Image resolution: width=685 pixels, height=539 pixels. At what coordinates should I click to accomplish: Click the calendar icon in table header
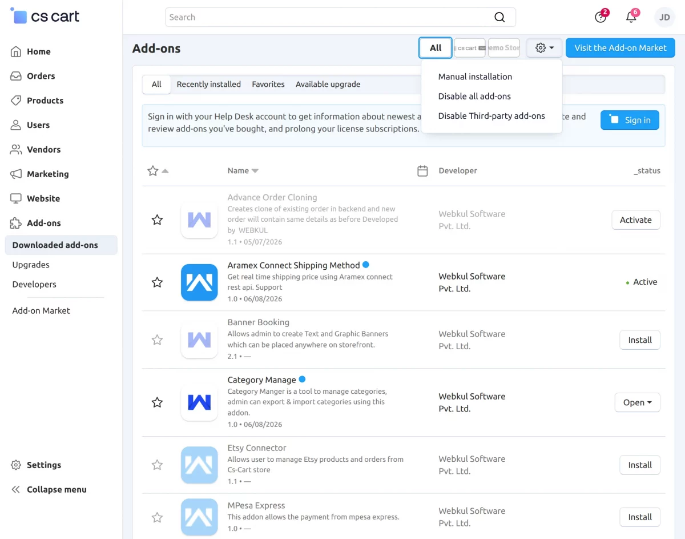(422, 171)
